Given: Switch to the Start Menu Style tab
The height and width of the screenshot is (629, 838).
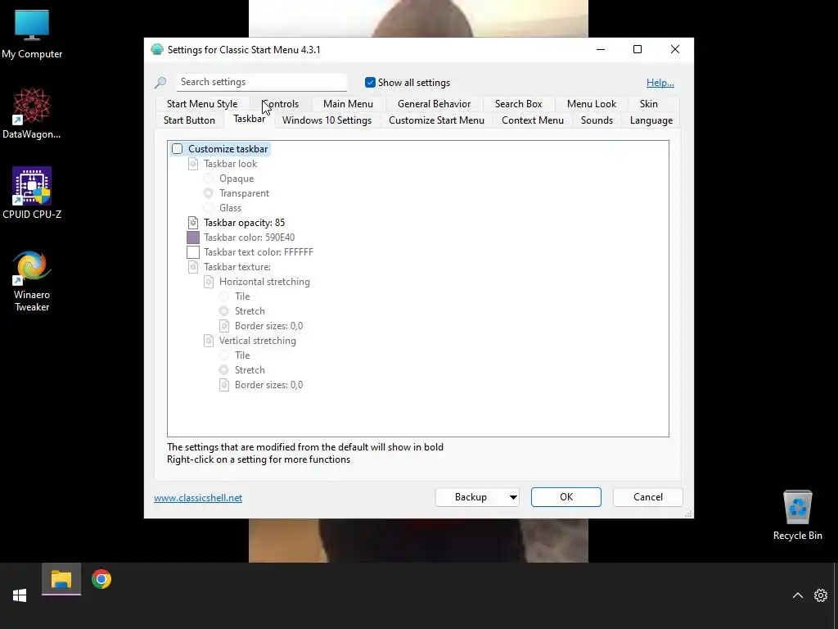Looking at the screenshot, I should click(202, 104).
